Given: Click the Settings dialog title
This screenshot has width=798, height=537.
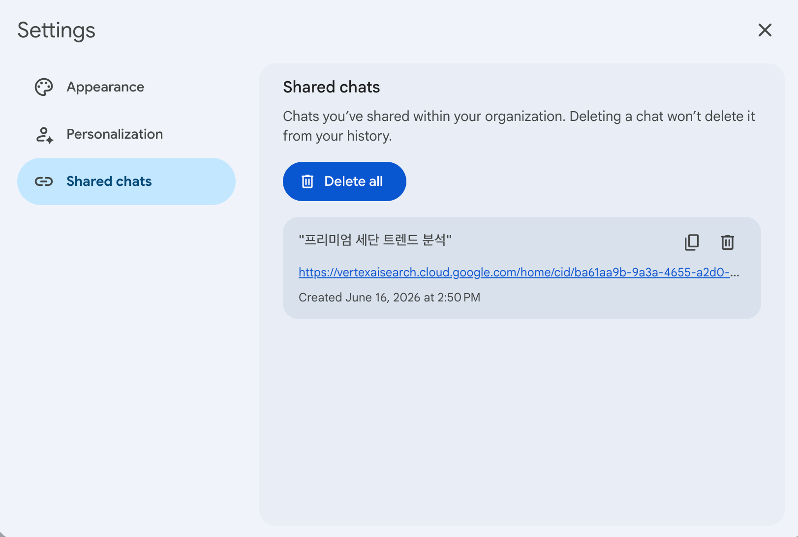Looking at the screenshot, I should tap(57, 30).
